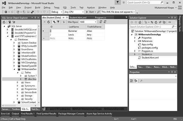
Task: Select packages.config in Solution Explorer
Action: [x=150, y=48]
